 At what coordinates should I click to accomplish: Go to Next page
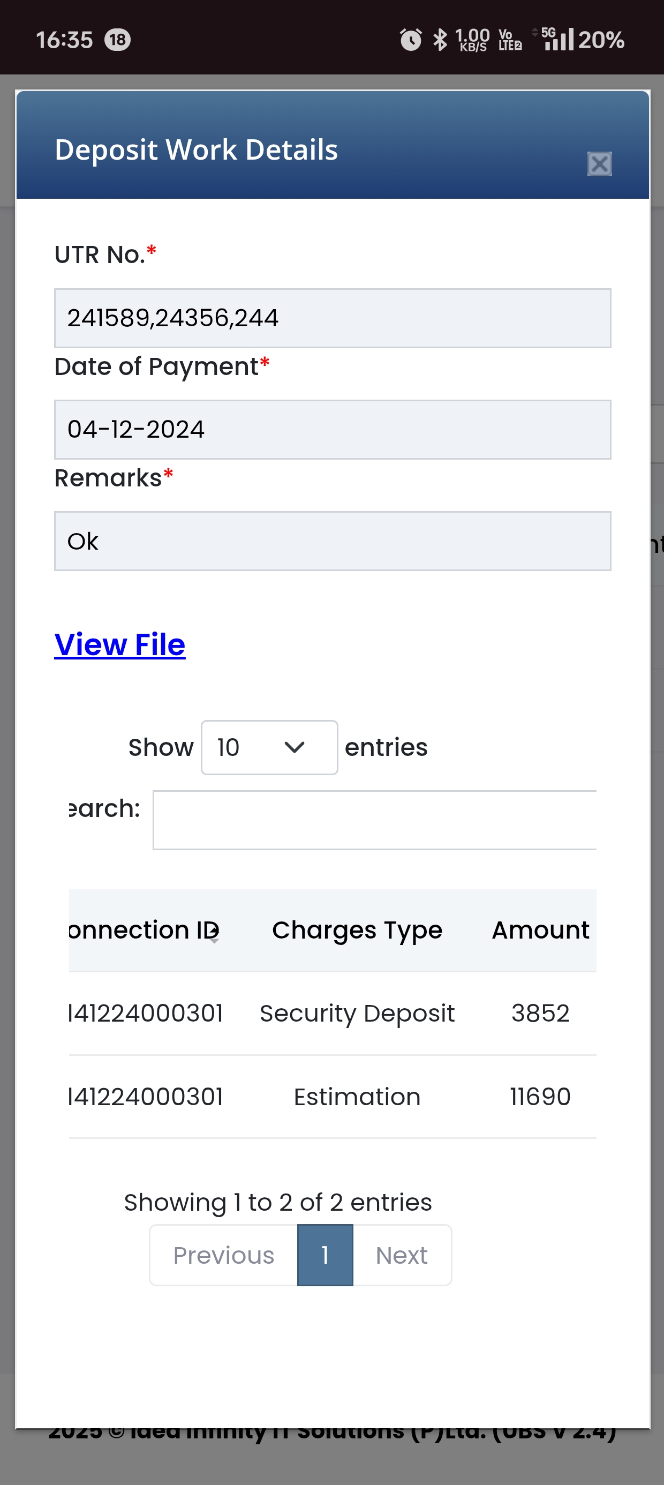(x=402, y=1255)
